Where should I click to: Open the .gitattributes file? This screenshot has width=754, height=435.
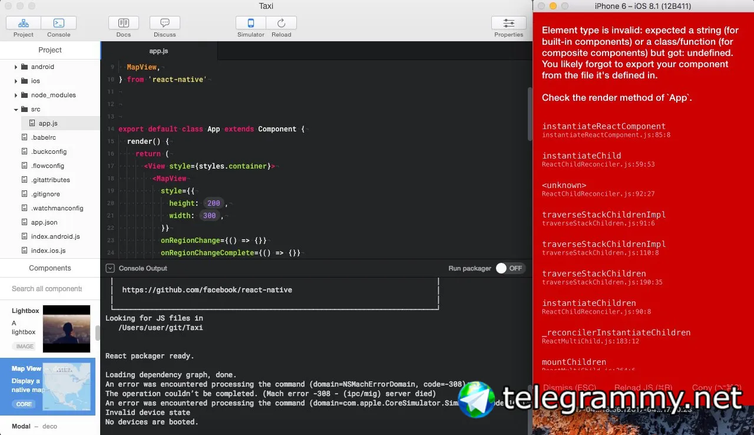(49, 180)
